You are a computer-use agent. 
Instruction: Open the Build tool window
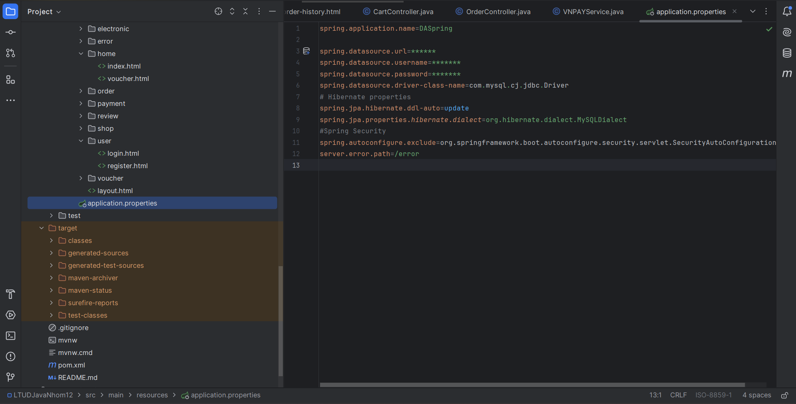(x=10, y=294)
